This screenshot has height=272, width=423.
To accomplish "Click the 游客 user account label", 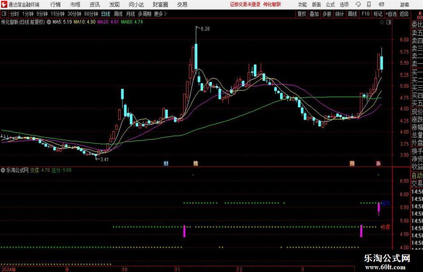I will [x=404, y=4].
